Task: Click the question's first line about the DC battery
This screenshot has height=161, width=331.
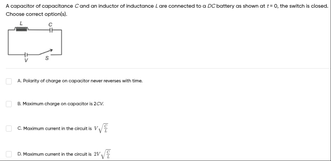Action: [167, 6]
